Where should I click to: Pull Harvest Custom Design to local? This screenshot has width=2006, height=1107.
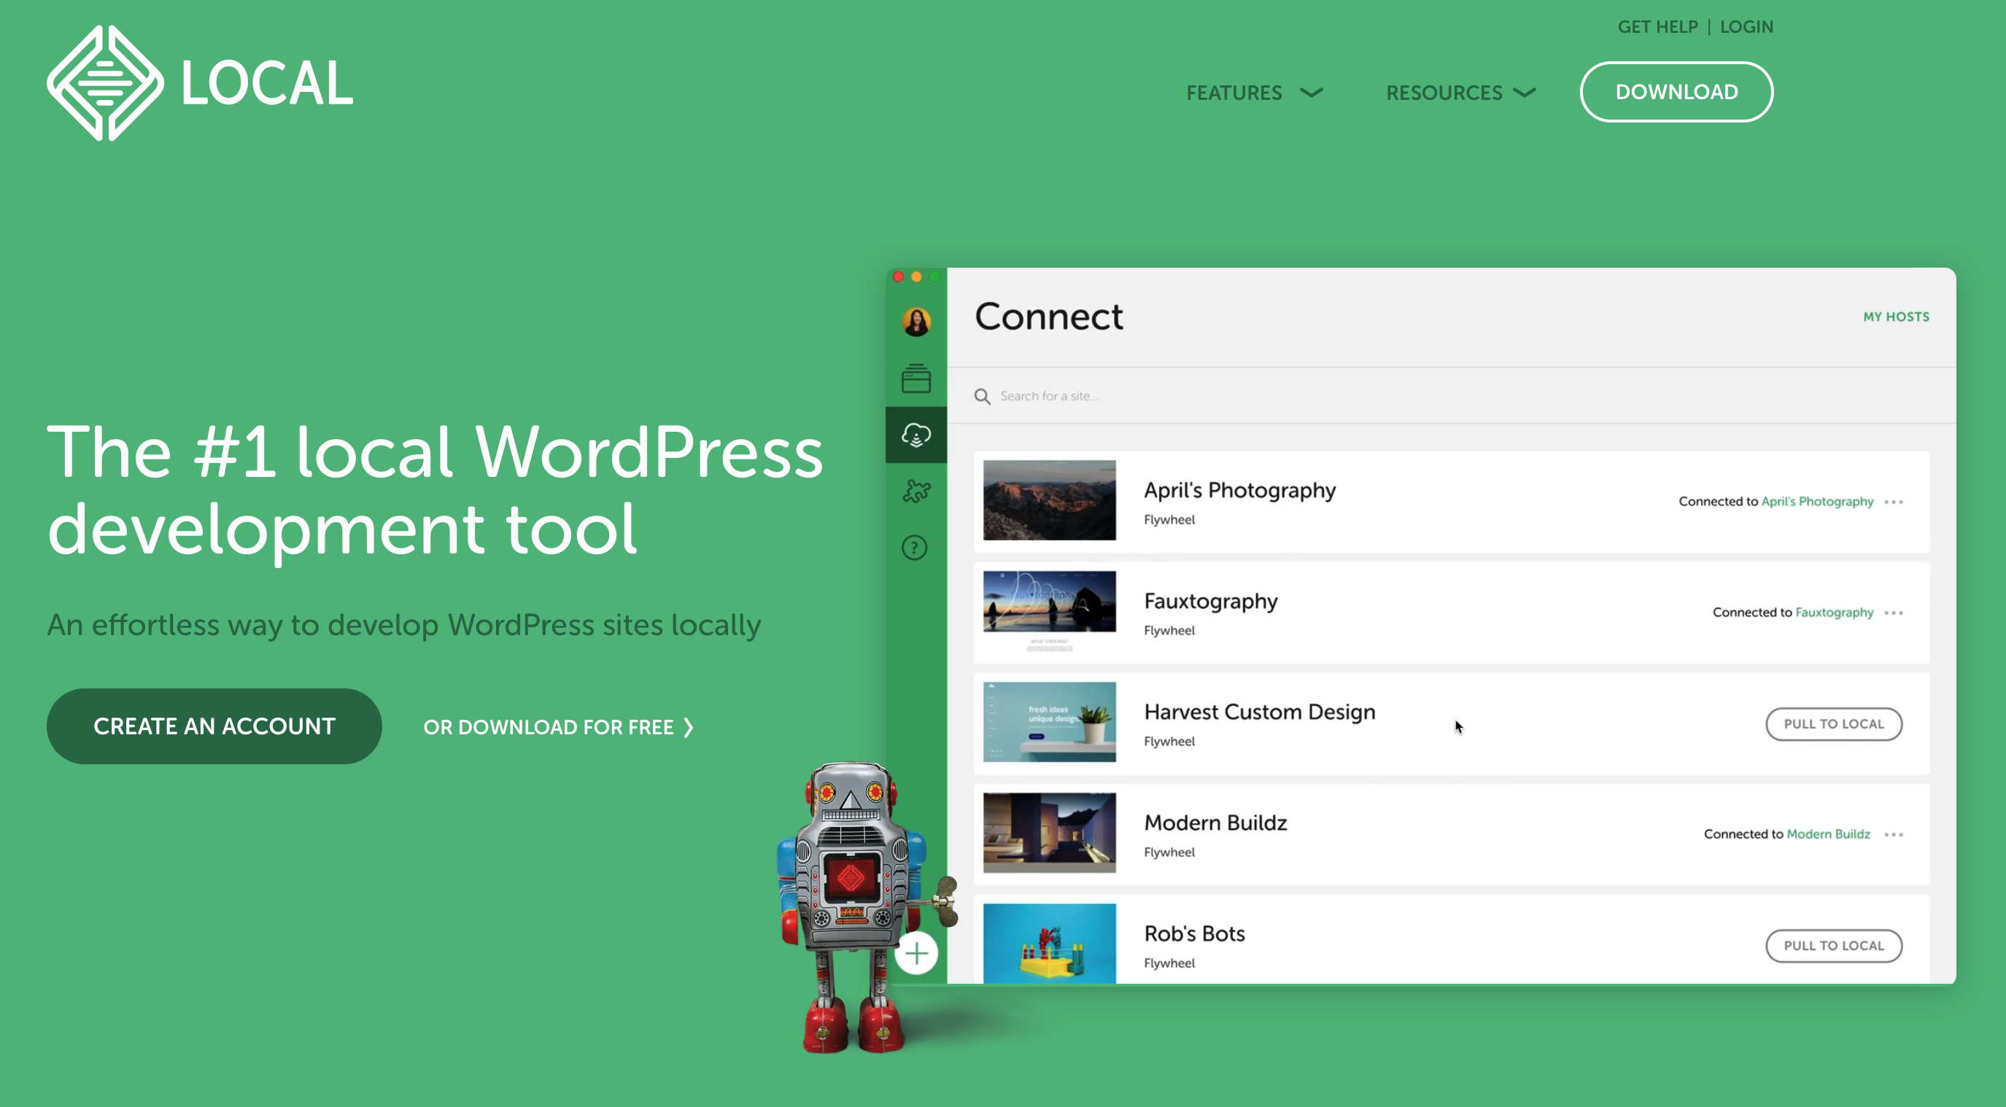coord(1834,724)
